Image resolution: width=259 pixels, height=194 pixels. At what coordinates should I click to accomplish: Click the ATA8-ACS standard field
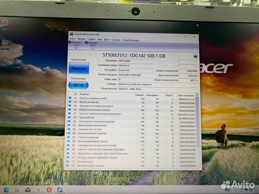point(158,84)
